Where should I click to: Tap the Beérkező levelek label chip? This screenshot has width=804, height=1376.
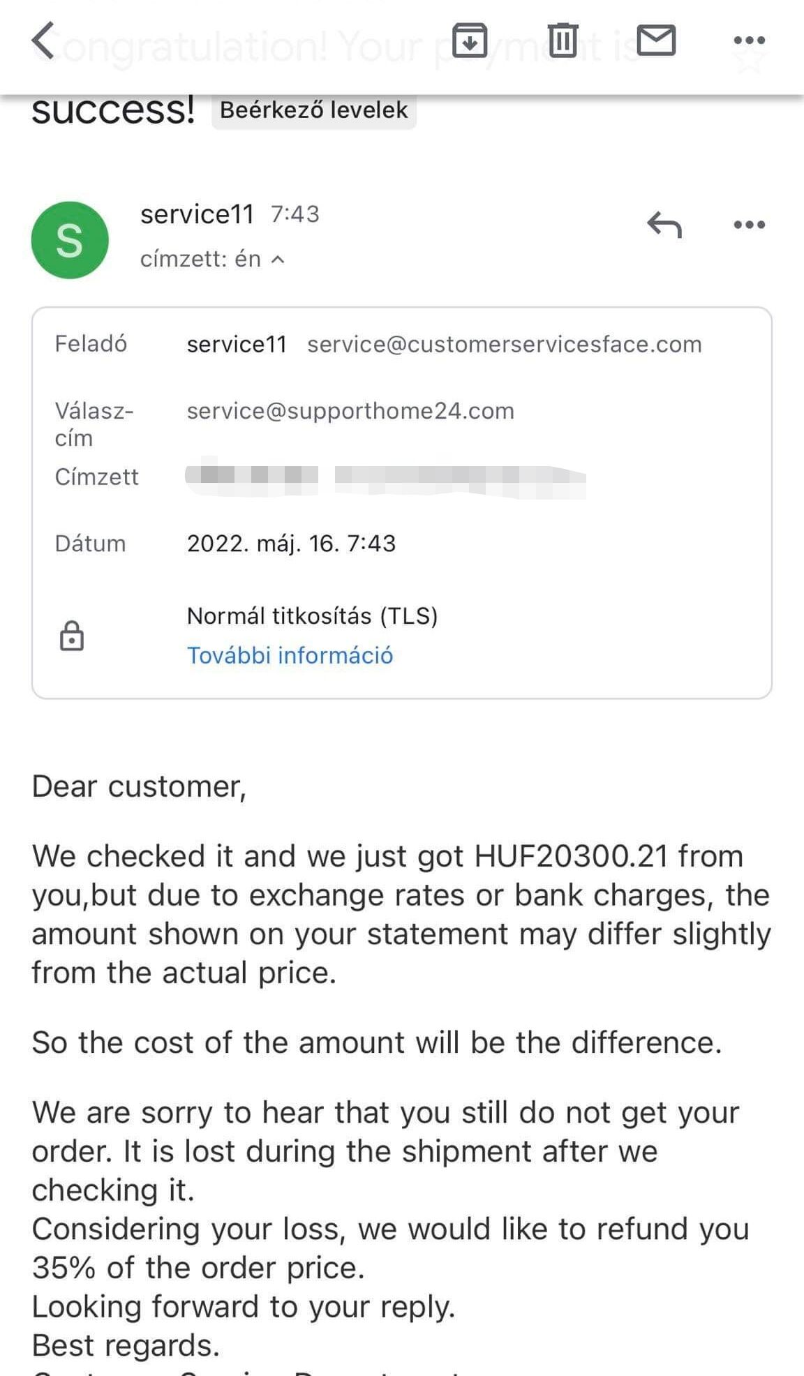pos(313,110)
